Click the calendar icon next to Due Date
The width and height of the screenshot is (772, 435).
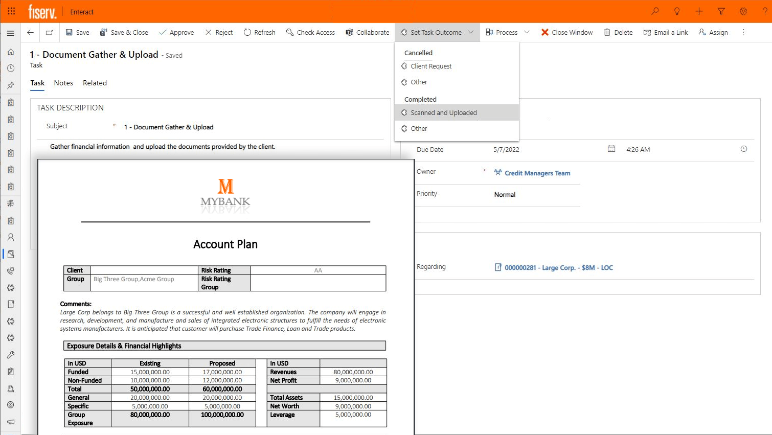[611, 149]
